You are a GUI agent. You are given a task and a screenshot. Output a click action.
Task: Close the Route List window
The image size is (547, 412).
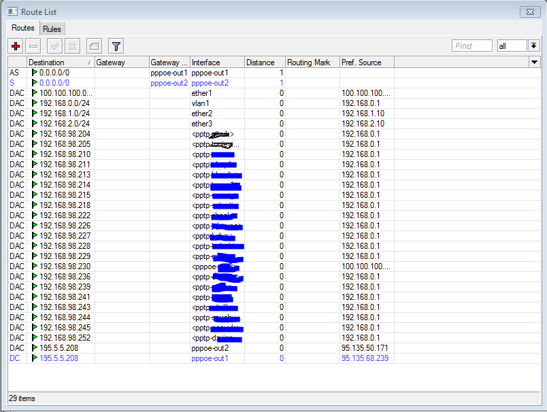[x=527, y=12]
